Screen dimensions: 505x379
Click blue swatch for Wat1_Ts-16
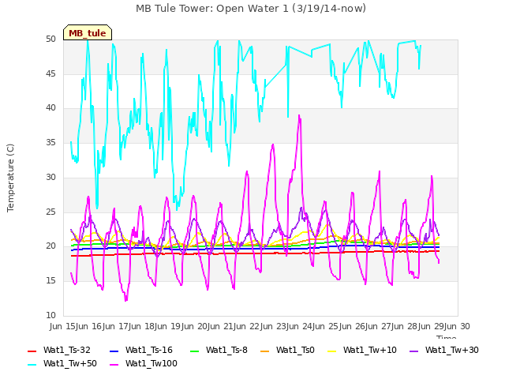click(114, 351)
